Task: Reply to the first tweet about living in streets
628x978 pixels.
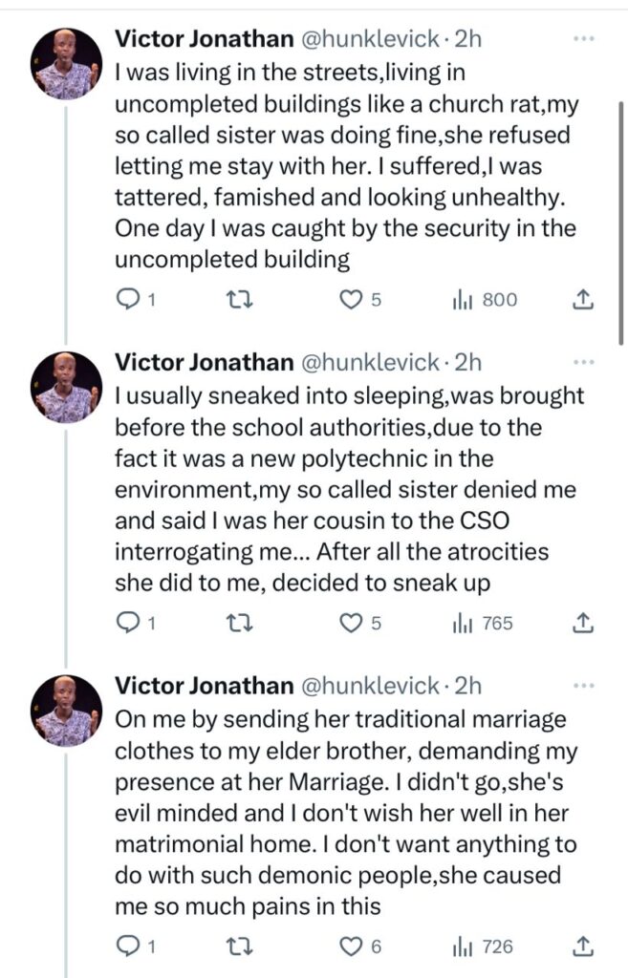Action: [128, 300]
